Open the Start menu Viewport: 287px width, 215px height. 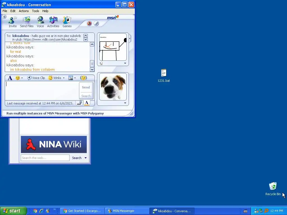(x=13, y=211)
